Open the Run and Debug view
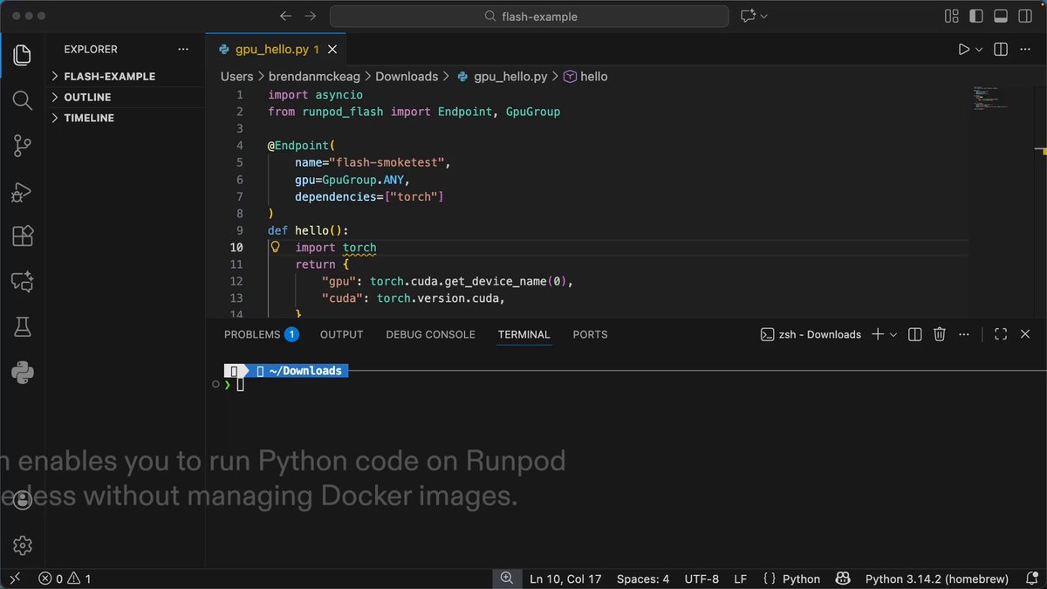 [23, 191]
